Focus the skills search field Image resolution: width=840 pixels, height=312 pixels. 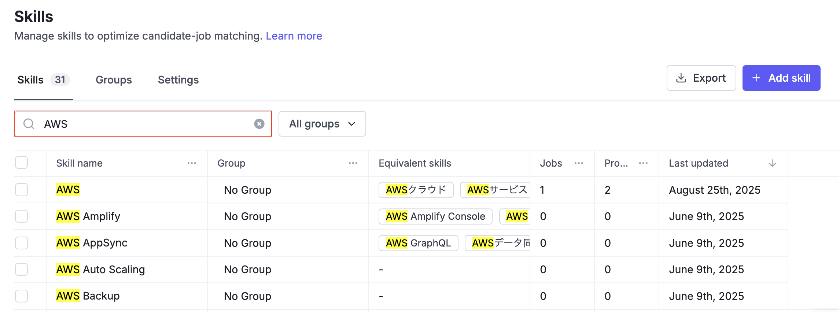[147, 124]
